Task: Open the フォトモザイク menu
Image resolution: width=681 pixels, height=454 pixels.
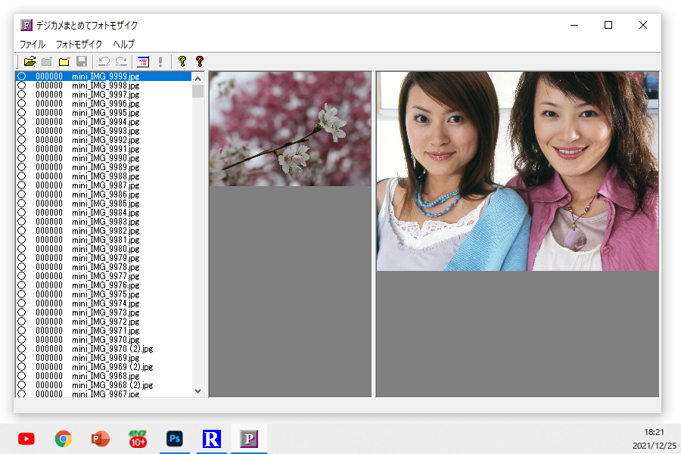Action: tap(79, 45)
